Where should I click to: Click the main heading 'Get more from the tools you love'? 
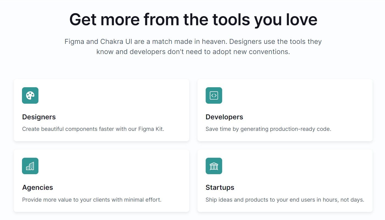pyautogui.click(x=193, y=19)
